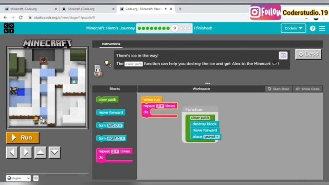This screenshot has width=329, height=185.
Task: Open the repeat count dropdown in the Workspace
Action: [x=160, y=106]
